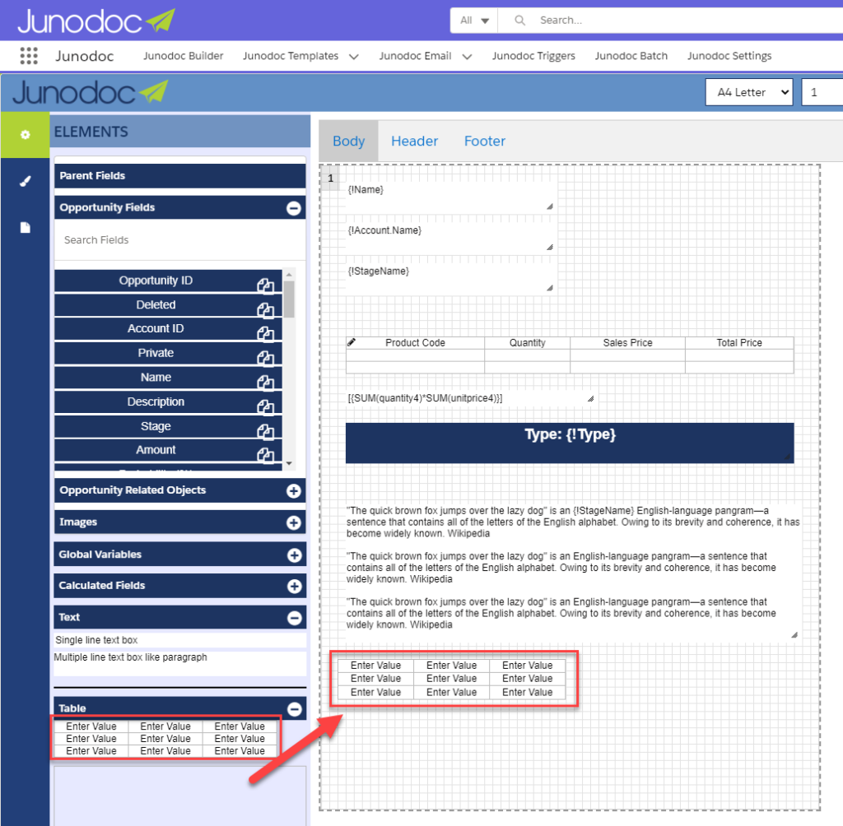Copy the Account ID field merge tag
The image size is (843, 826).
tap(266, 333)
